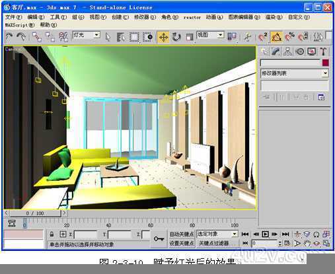Click the Y coordinate input field

[120, 234]
